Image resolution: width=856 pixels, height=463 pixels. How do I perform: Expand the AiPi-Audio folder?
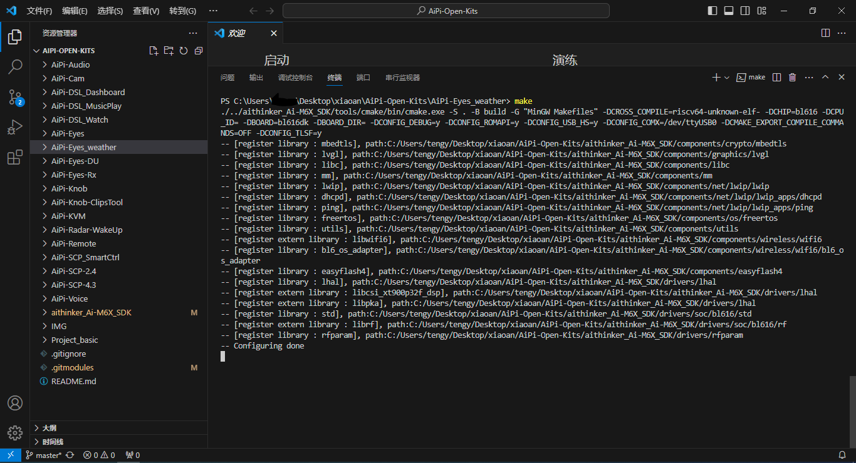click(119, 64)
